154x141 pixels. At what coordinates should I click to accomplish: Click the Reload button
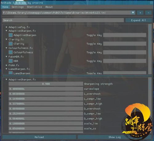[x=39, y=137]
